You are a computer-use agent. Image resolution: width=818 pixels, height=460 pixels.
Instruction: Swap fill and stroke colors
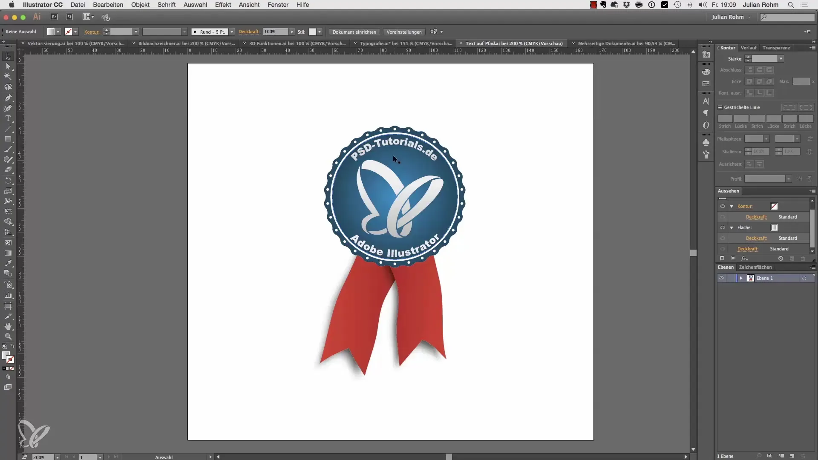(12, 346)
